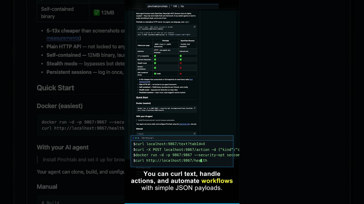Click the small Manual heading above Build block
The width and height of the screenshot is (364, 204).
(x=139, y=129)
